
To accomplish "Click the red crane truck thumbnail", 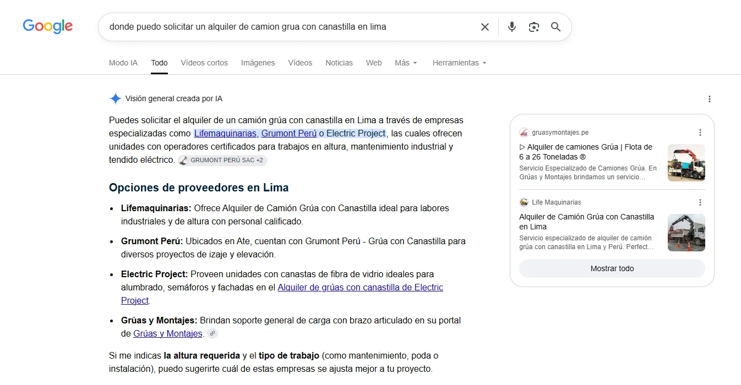I will pyautogui.click(x=686, y=163).
